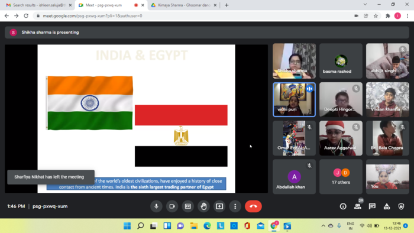414x233 pixels.
Task: Open host controls shield icon
Action: [401, 206]
